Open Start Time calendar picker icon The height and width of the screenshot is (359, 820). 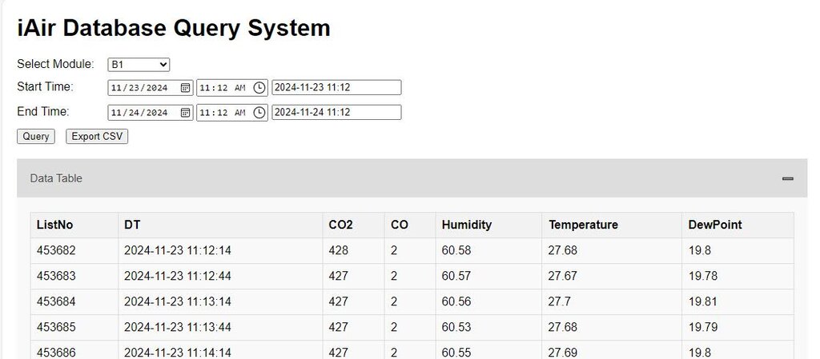click(185, 88)
